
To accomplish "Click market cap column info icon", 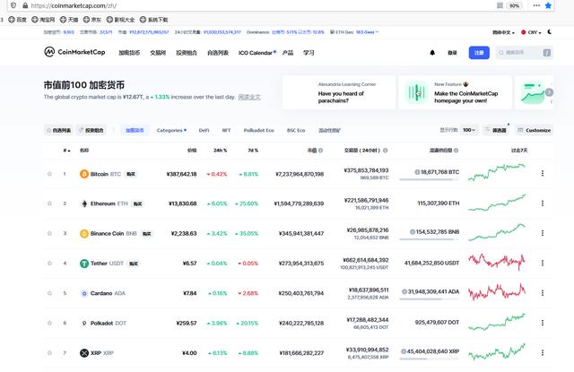I will [x=321, y=151].
